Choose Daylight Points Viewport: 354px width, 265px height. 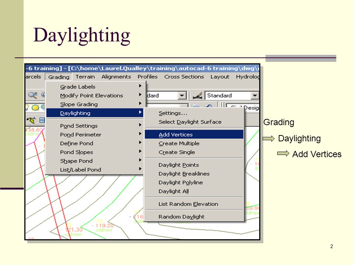pyautogui.click(x=194, y=165)
